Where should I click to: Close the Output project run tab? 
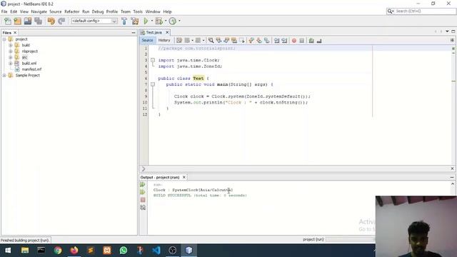184,177
